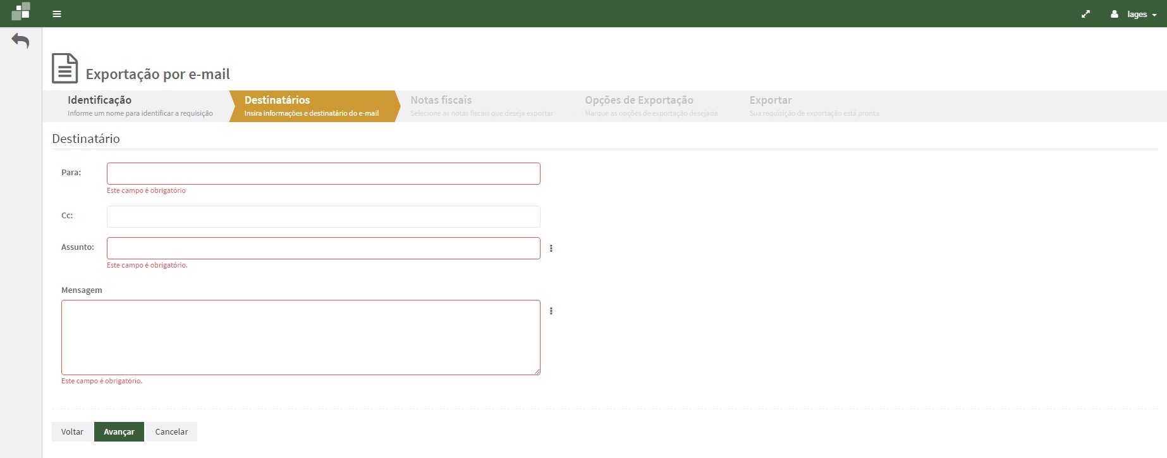1167x458 pixels.
Task: Open the options dots next to Assunto
Action: 551,249
